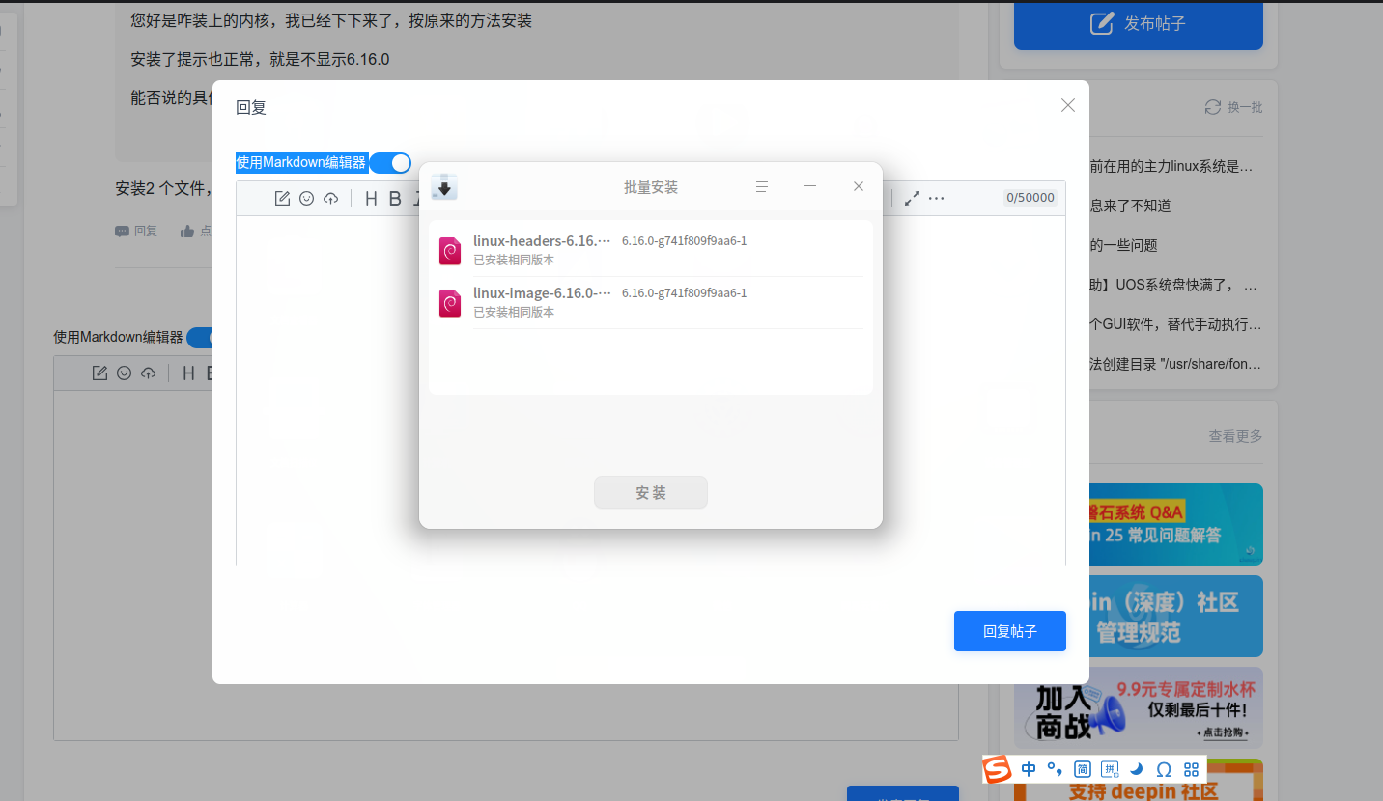Image resolution: width=1383 pixels, height=801 pixels.
Task: Click the Sogou input method S logo
Action: (x=998, y=769)
